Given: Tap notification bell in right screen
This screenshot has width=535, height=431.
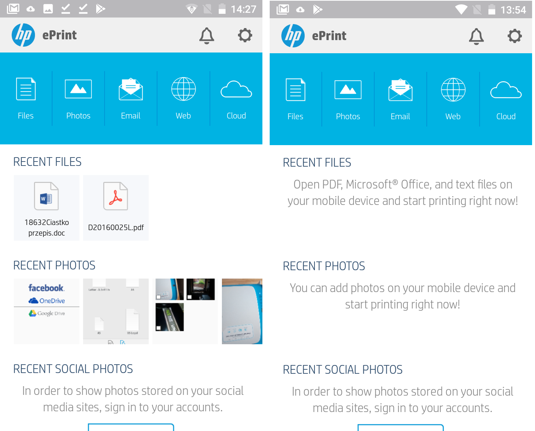Looking at the screenshot, I should click(476, 36).
